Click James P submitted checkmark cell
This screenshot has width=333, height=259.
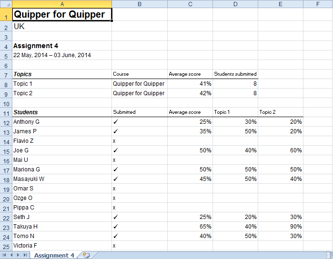[x=140, y=131]
